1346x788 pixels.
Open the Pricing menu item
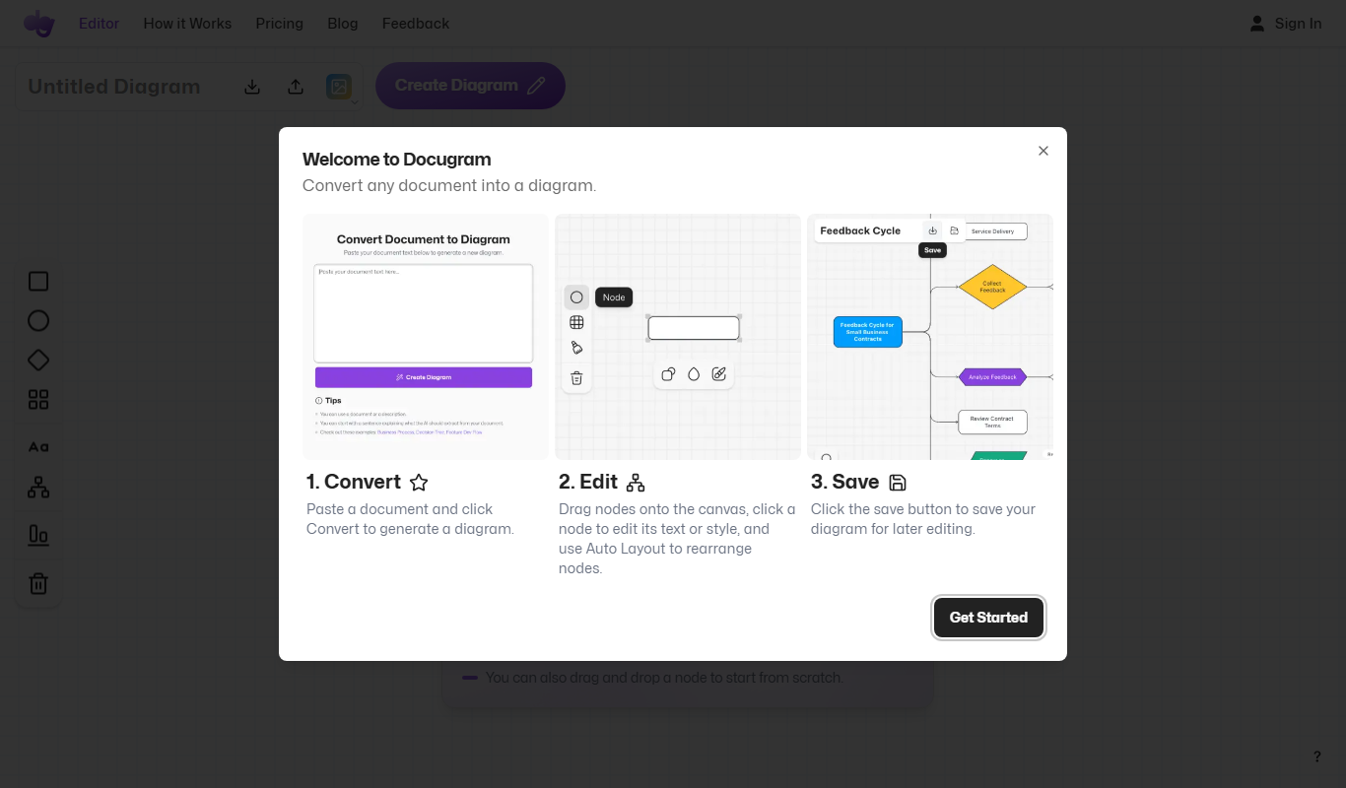click(280, 24)
